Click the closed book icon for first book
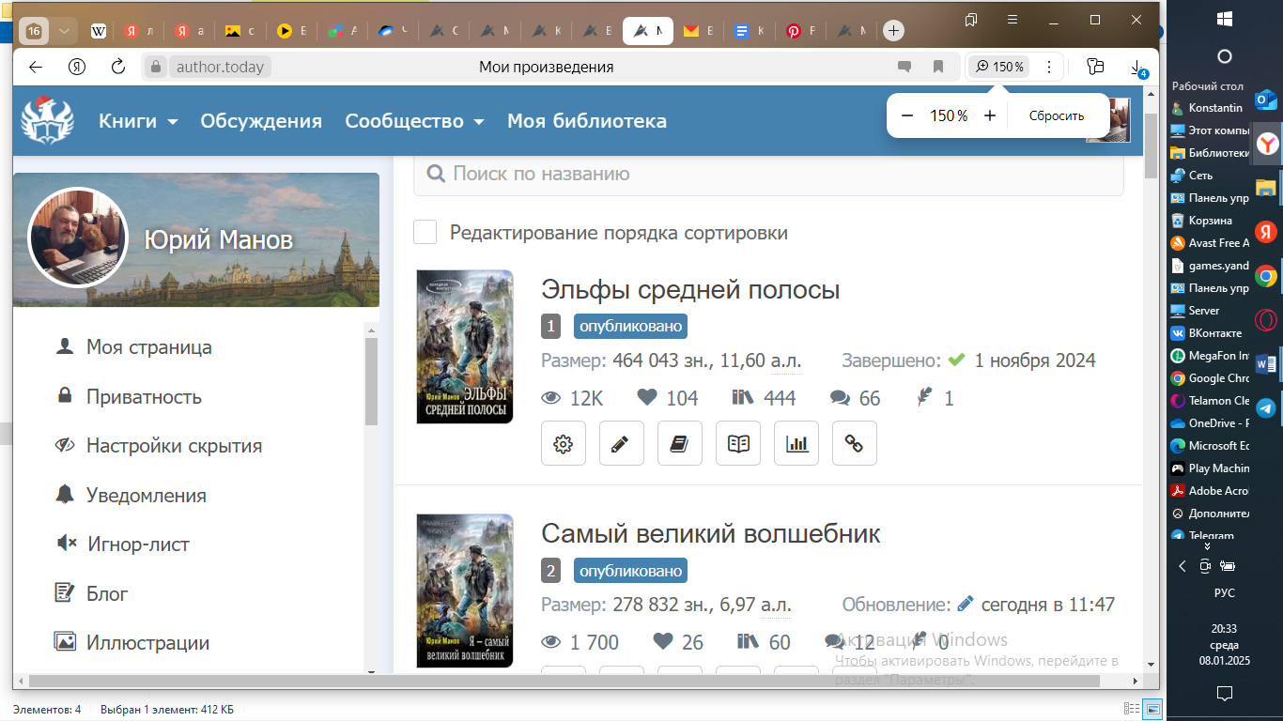The height and width of the screenshot is (721, 1283). (679, 444)
